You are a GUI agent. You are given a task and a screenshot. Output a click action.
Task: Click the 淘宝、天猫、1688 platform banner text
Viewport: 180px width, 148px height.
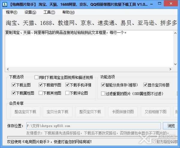91,23
